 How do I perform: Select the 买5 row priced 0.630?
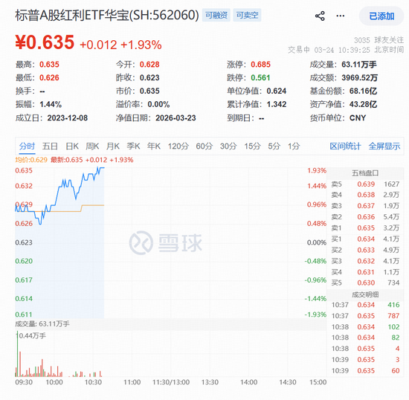[x=365, y=283]
